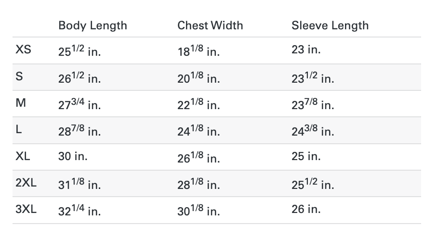Click S chest width 20 1/8 in.
The height and width of the screenshot is (225, 424).
point(199,78)
